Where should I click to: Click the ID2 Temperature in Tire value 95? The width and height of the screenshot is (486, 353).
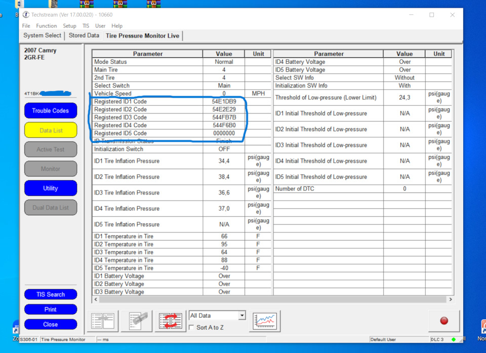[224, 244]
